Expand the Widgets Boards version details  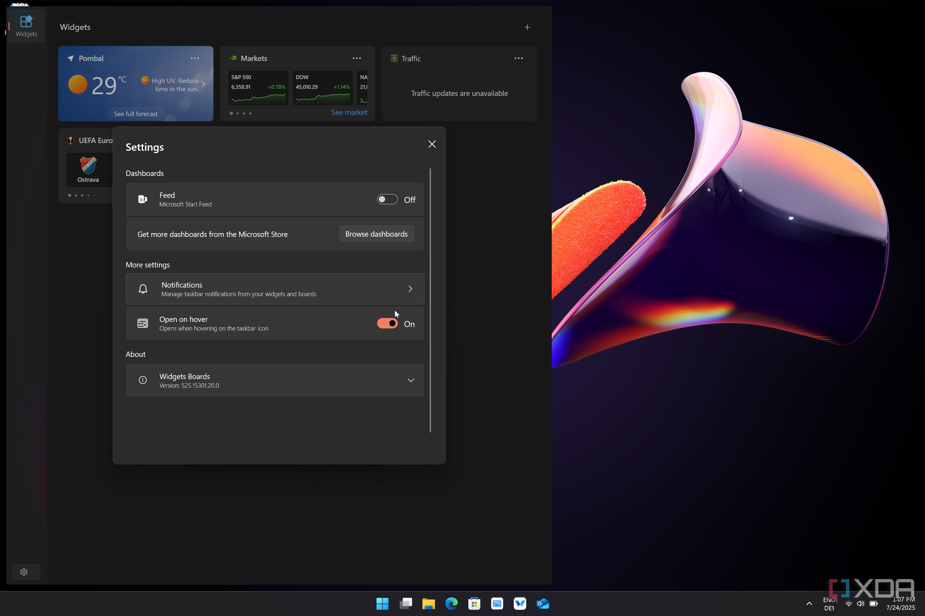(x=411, y=380)
